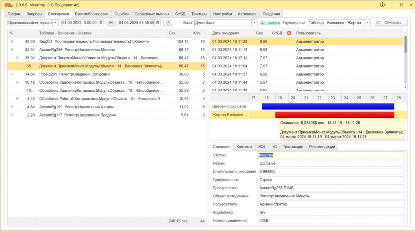Image resolution: width=416 pixels, height=231 pixels.
Task: Click the Длительность ожидания field
Action: pyautogui.click(x=332, y=171)
